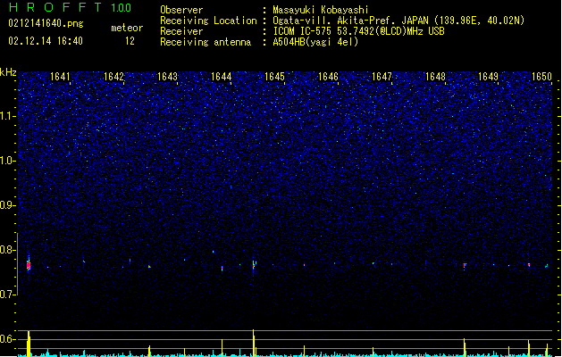Click the 1646 time axis label
The height and width of the screenshot is (357, 562).
pos(328,77)
